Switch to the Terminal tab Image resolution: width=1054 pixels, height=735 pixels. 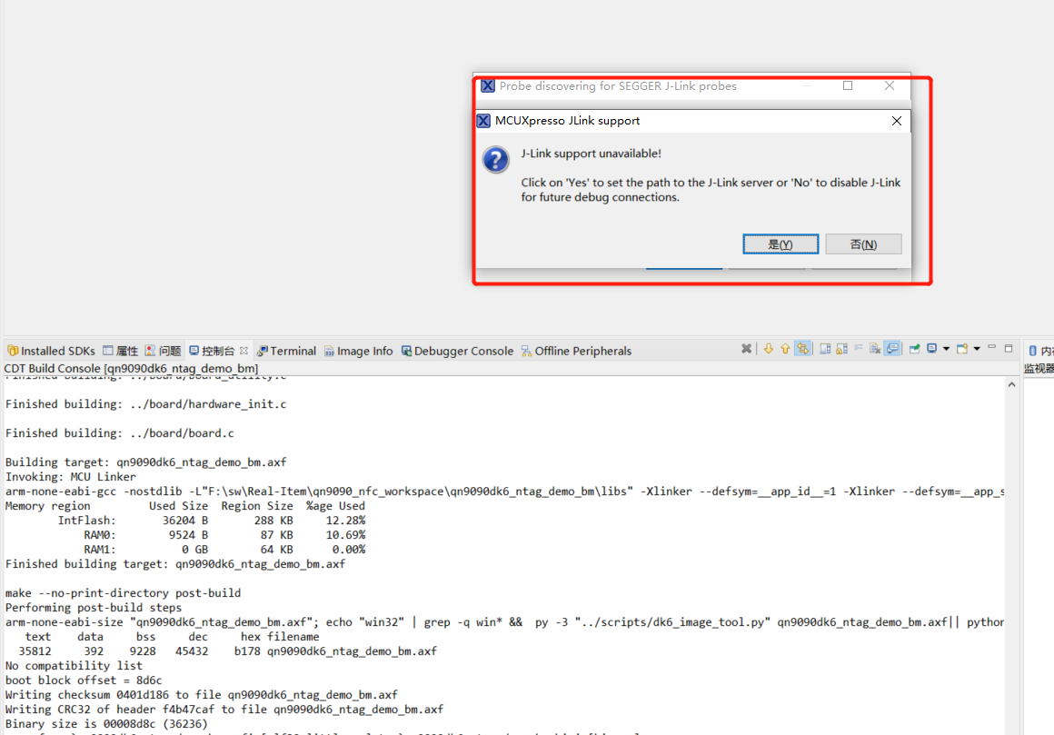(286, 351)
